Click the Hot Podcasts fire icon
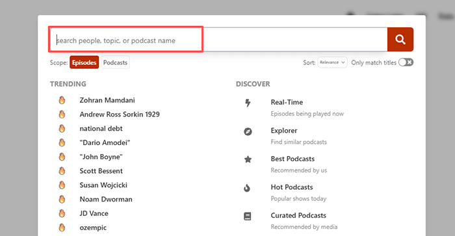The width and height of the screenshot is (455, 236). pos(247,188)
